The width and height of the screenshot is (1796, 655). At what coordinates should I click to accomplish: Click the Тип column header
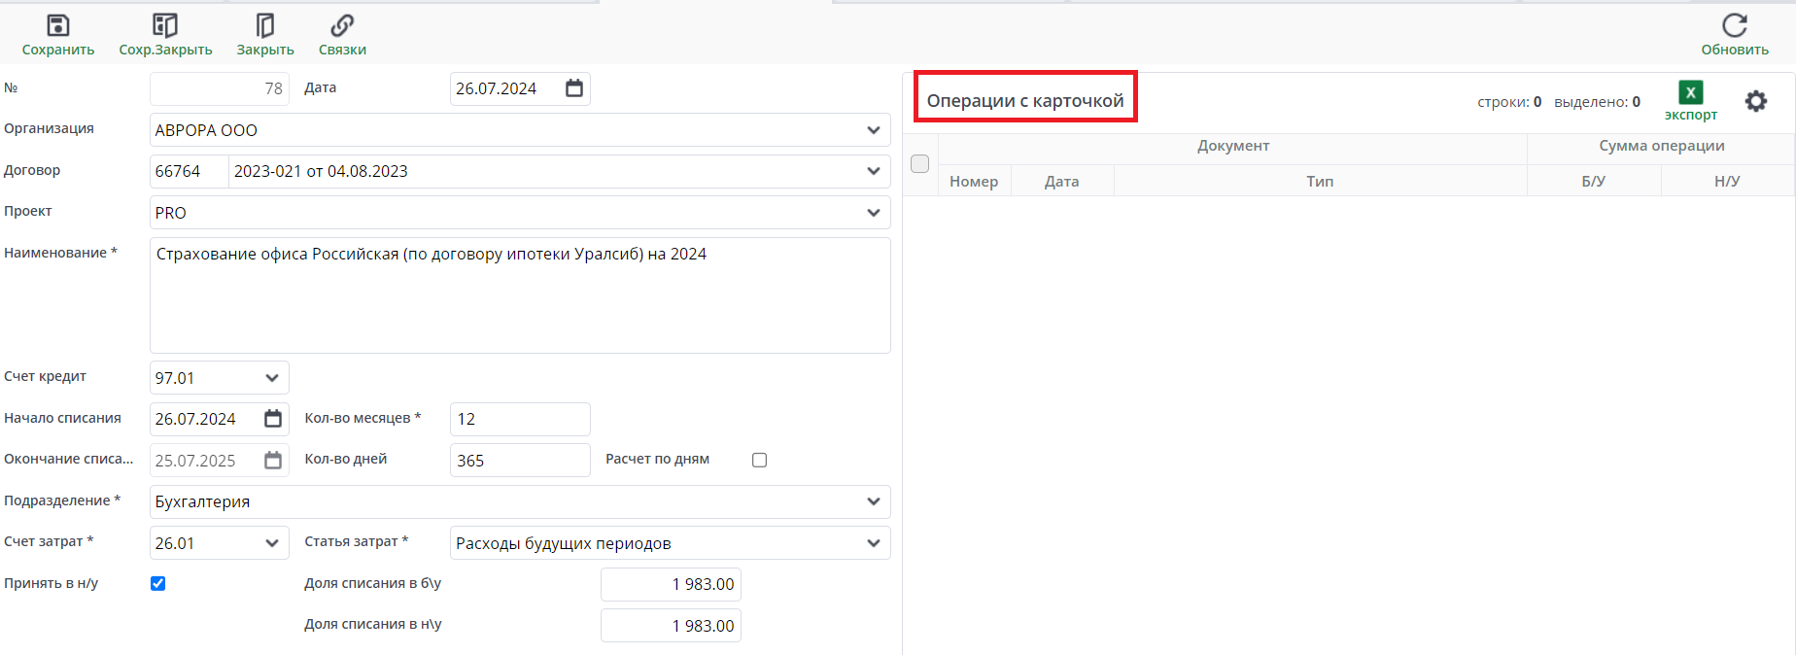(x=1320, y=182)
